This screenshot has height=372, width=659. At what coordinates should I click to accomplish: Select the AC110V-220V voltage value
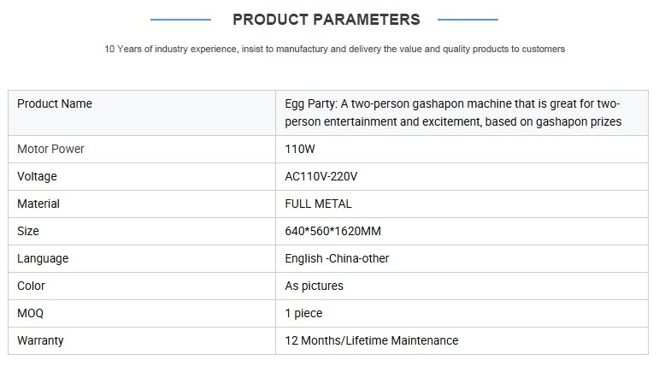click(321, 176)
